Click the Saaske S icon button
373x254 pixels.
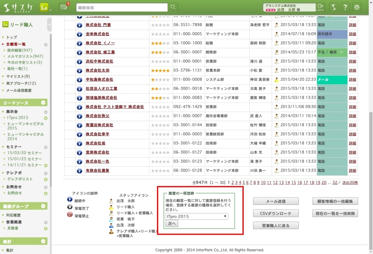pyautogui.click(x=334, y=7)
